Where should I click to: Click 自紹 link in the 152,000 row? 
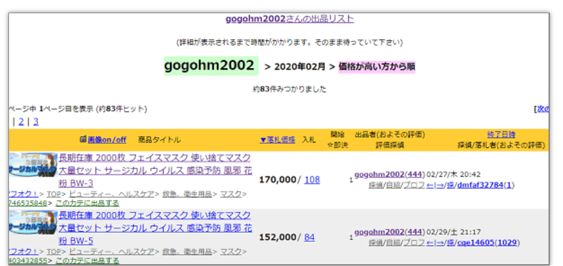tap(392, 243)
